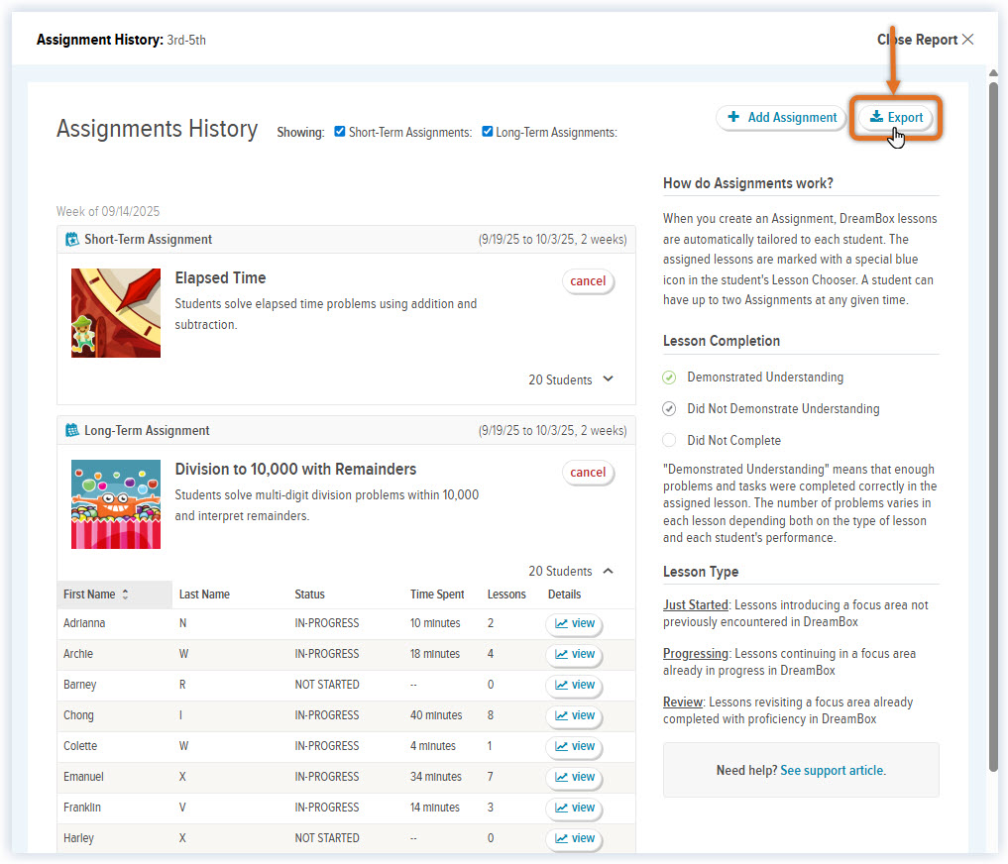The width and height of the screenshot is (1008, 864).
Task: Close the report via X icon
Action: pos(967,40)
